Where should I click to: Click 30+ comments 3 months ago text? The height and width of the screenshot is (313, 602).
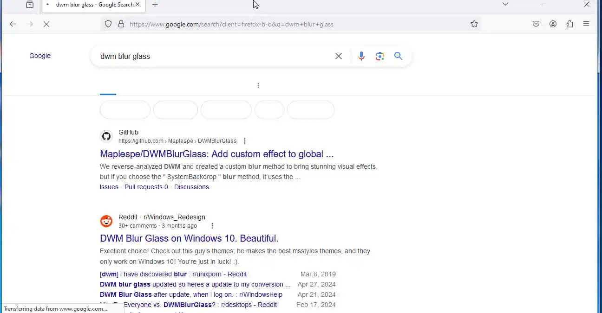(x=157, y=226)
